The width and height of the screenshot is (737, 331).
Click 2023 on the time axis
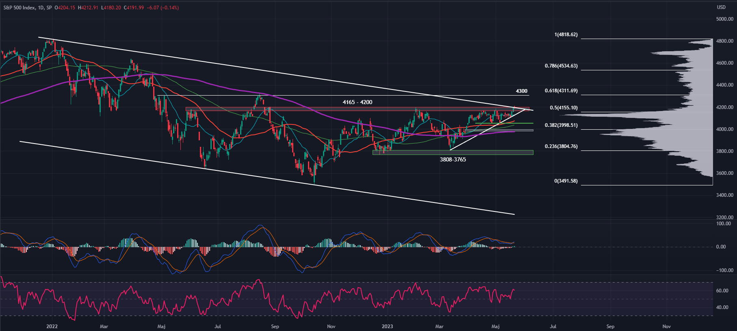point(387,327)
